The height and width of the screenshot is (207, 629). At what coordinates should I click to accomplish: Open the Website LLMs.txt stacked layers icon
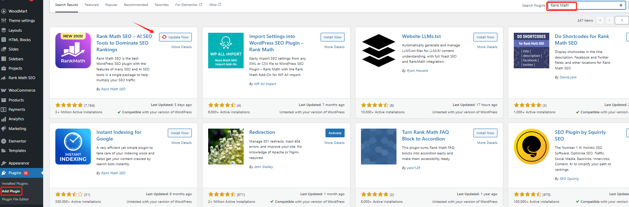pyautogui.click(x=378, y=51)
